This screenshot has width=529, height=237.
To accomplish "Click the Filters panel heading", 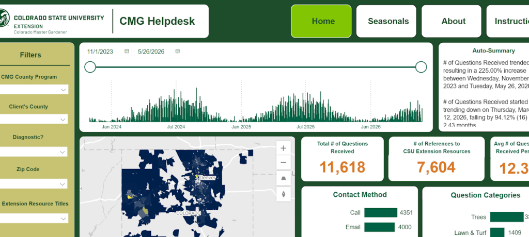I will click(30, 55).
